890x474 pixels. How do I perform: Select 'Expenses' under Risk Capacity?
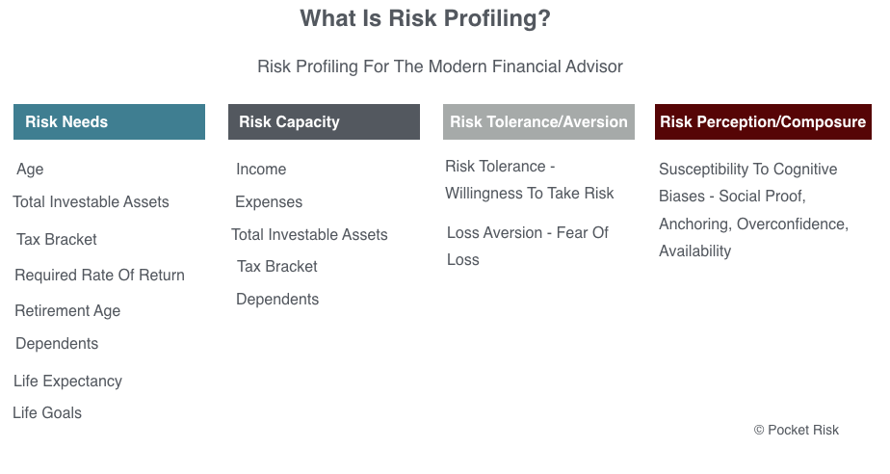click(269, 201)
